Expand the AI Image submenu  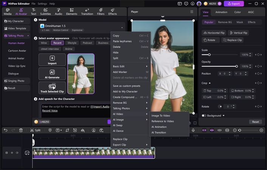[x=130, y=120]
